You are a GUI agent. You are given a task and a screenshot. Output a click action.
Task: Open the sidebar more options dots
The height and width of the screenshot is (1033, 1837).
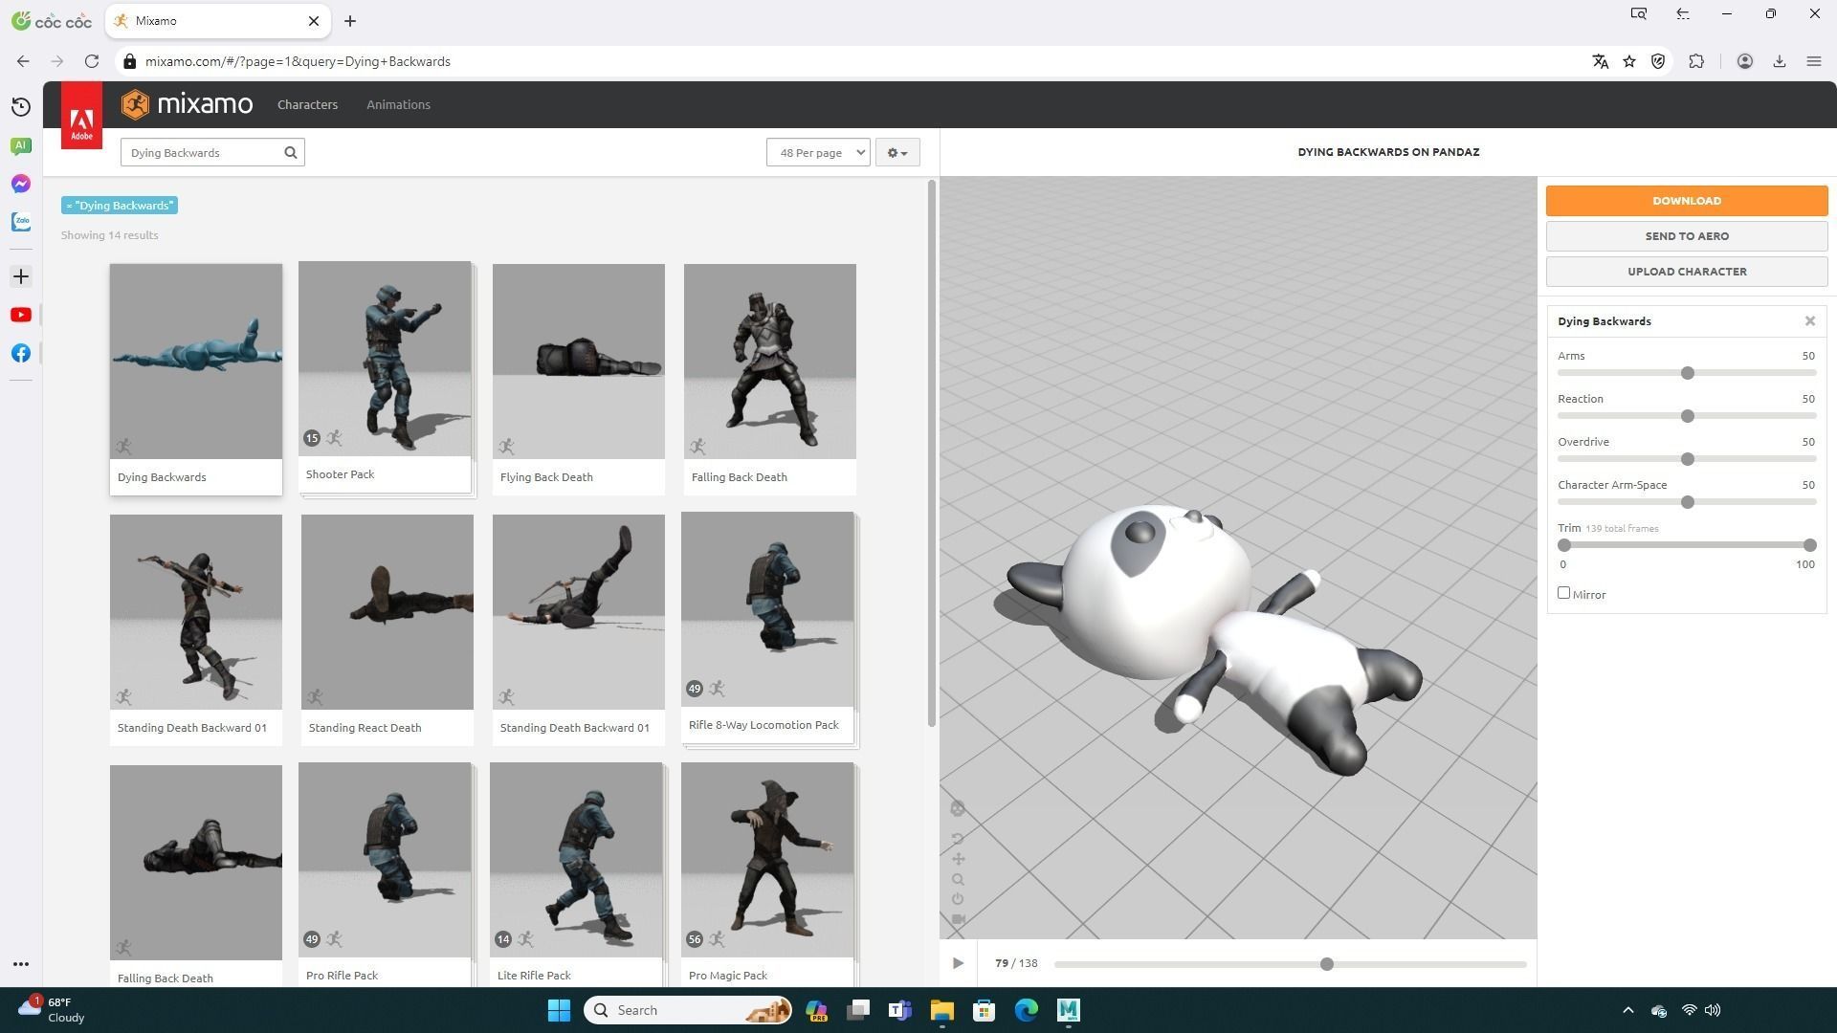[21, 964]
